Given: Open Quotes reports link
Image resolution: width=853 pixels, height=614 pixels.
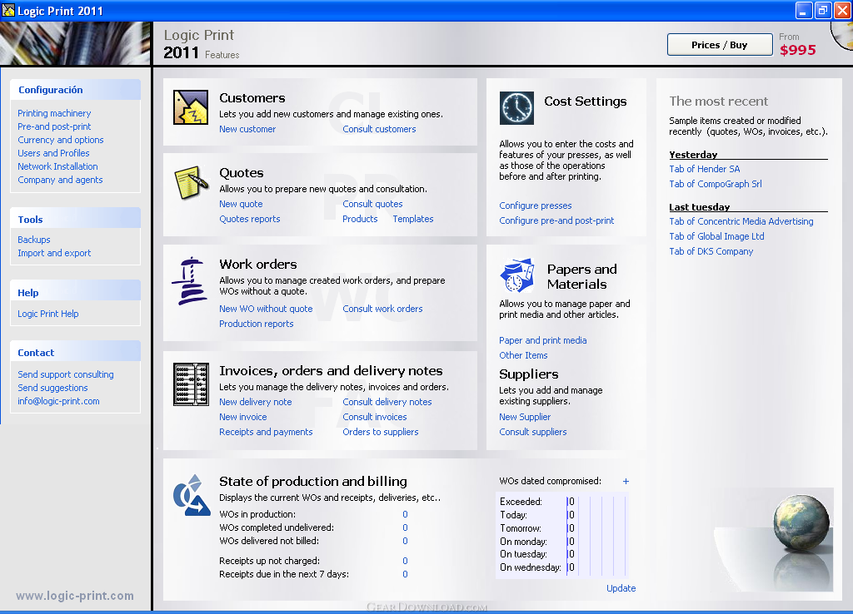Looking at the screenshot, I should pos(249,219).
